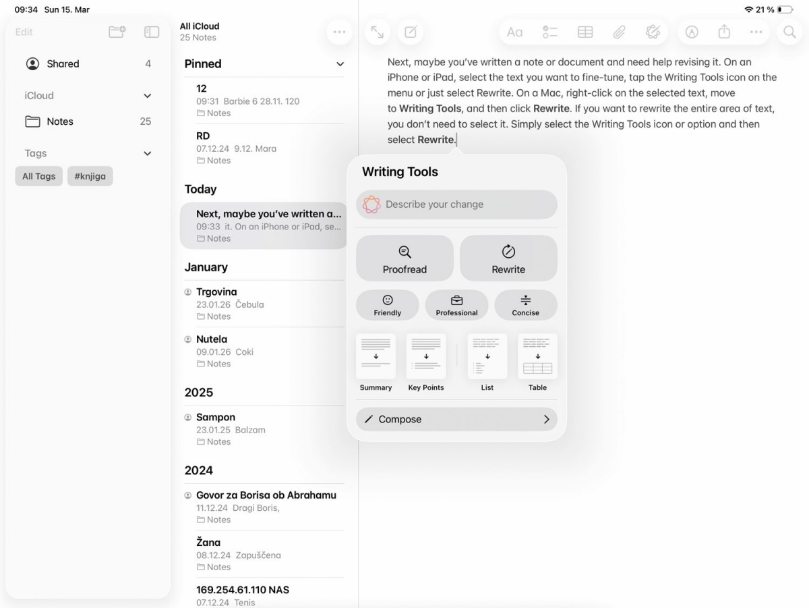The image size is (809, 608).
Task: Click Edit in the sidebar
Action: (24, 32)
